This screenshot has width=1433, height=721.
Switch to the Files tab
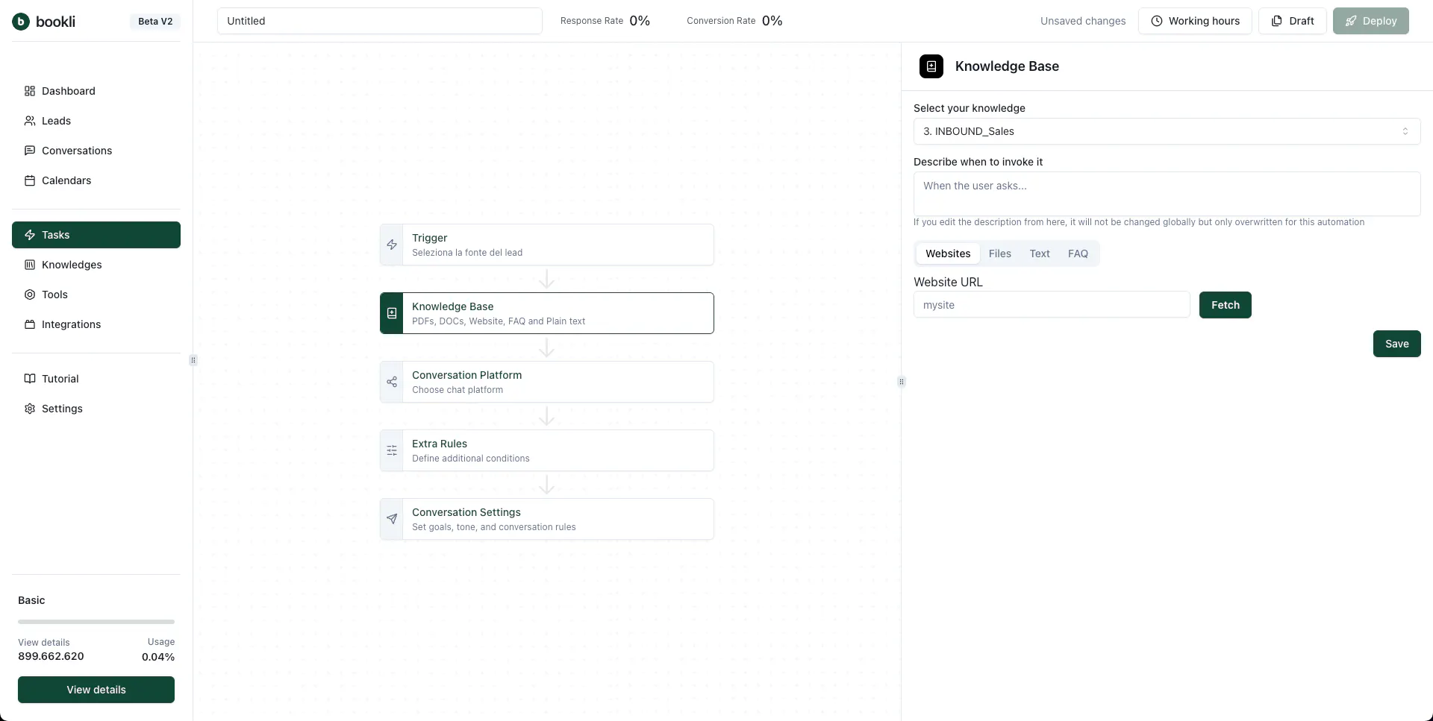click(1000, 254)
